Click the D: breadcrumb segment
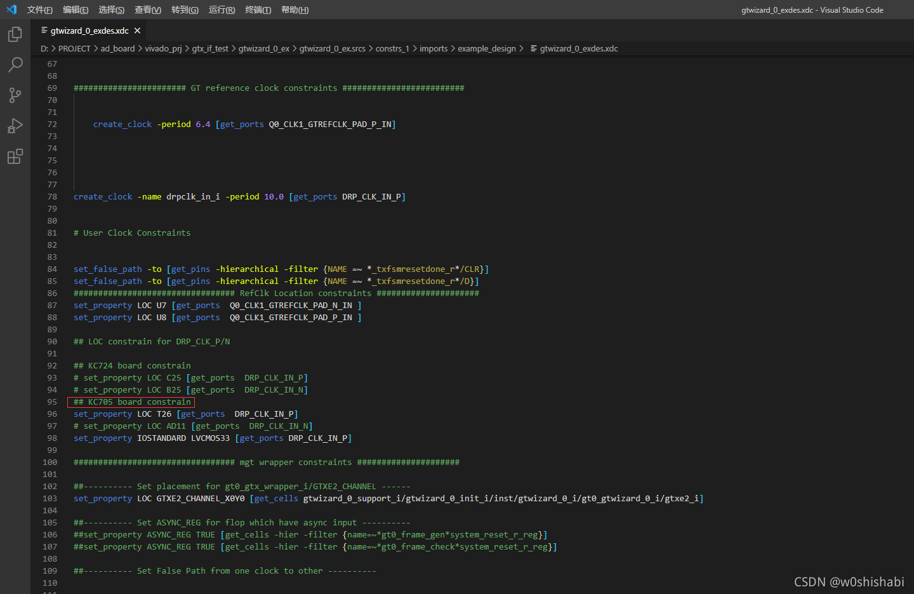 pyautogui.click(x=44, y=48)
